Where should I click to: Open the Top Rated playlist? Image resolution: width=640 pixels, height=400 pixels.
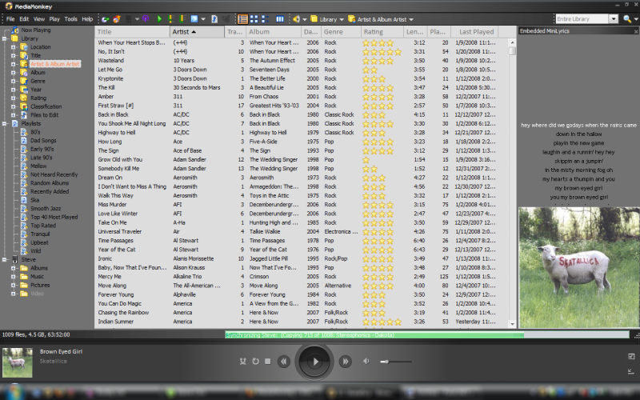coord(42,226)
